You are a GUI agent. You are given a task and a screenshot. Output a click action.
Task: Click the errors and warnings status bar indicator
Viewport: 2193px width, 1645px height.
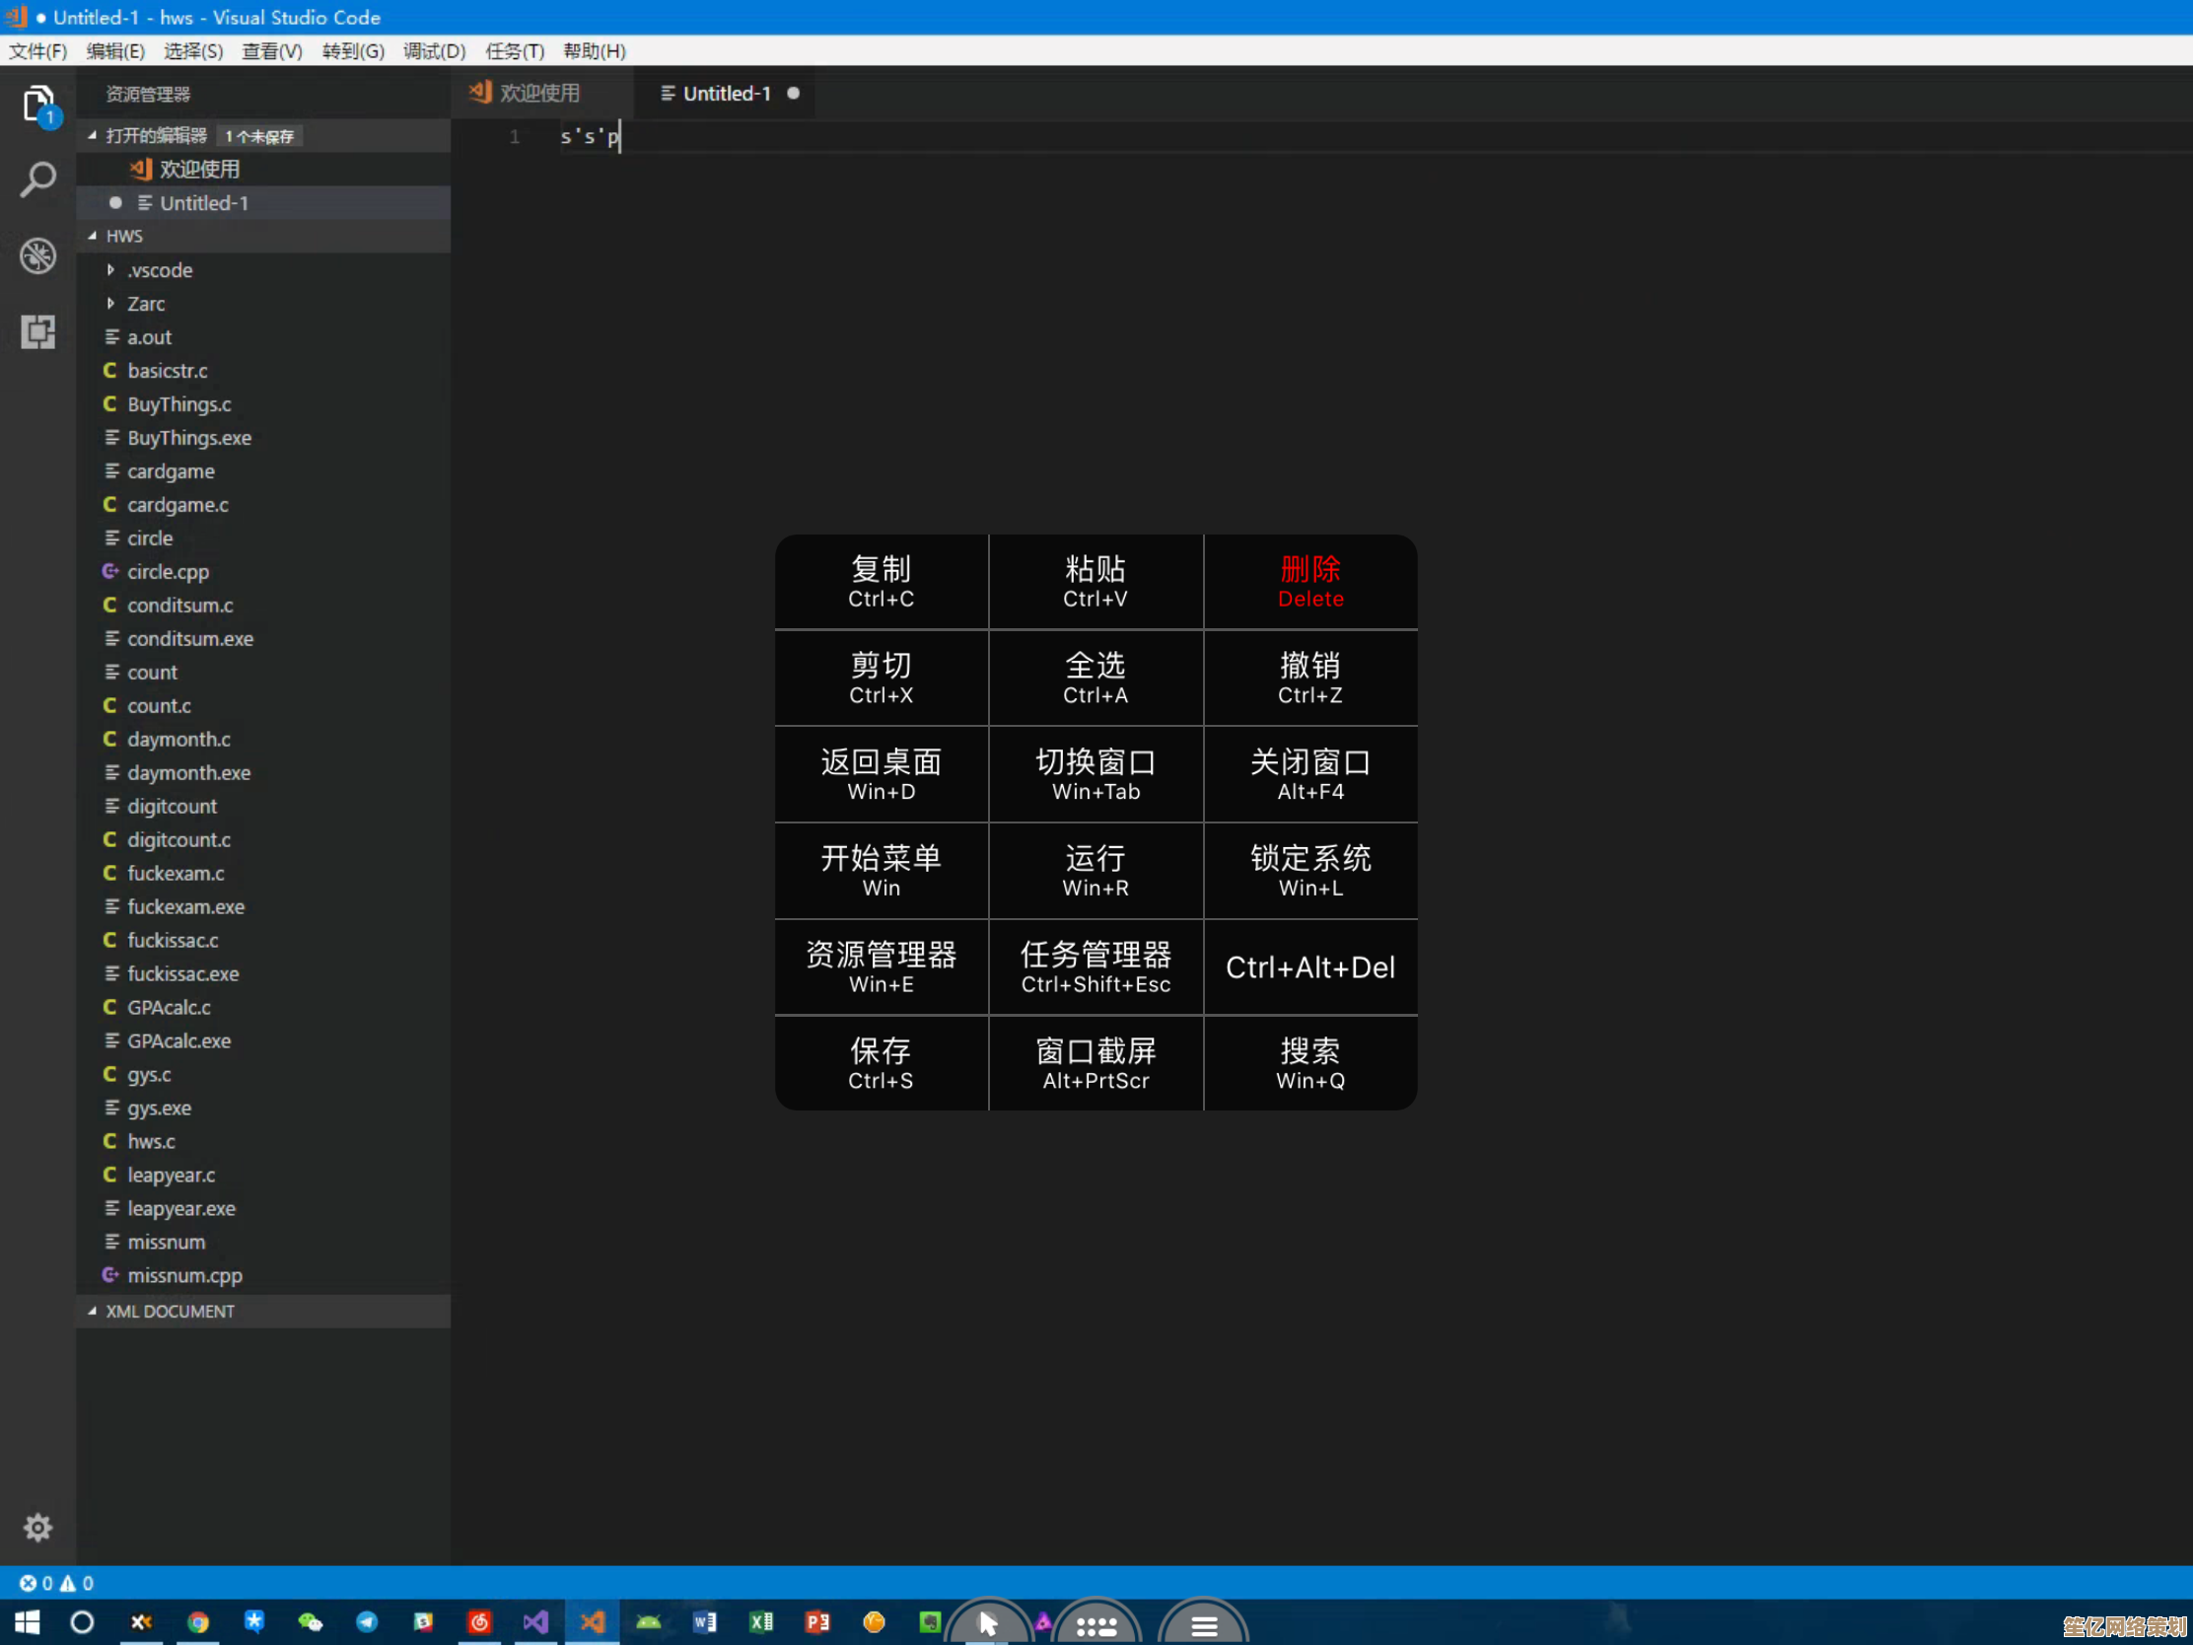[x=56, y=1584]
